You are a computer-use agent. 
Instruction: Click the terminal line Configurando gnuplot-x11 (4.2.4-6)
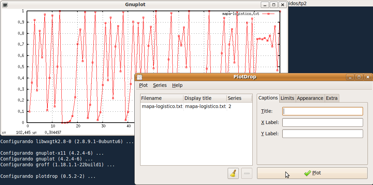tap(52, 153)
